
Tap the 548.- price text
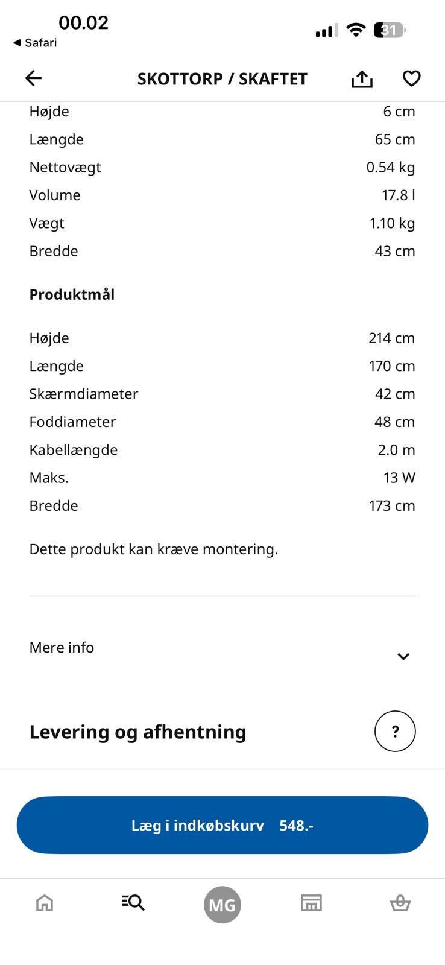click(x=296, y=825)
